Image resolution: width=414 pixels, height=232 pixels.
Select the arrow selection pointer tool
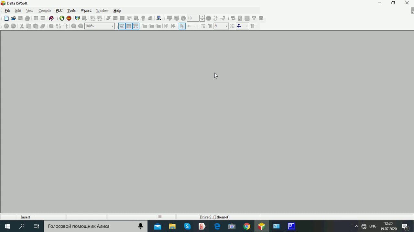pyautogui.click(x=182, y=26)
